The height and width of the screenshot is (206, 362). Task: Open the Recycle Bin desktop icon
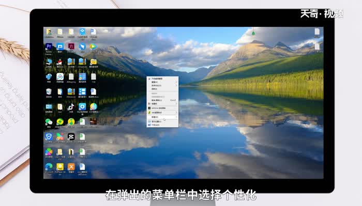click(49, 92)
